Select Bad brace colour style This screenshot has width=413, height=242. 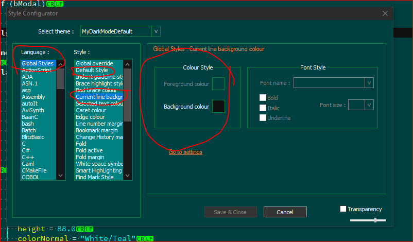(x=99, y=90)
